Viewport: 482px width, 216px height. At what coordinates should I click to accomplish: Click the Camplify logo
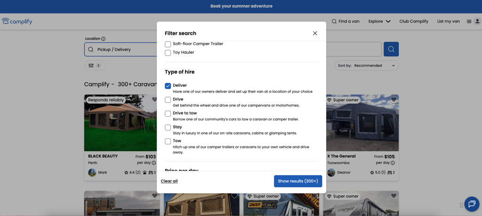(17, 21)
